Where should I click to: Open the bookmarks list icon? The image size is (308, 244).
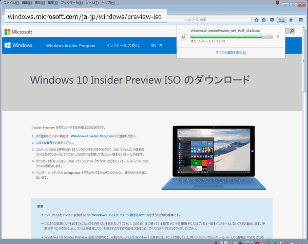pyautogui.click(x=264, y=20)
